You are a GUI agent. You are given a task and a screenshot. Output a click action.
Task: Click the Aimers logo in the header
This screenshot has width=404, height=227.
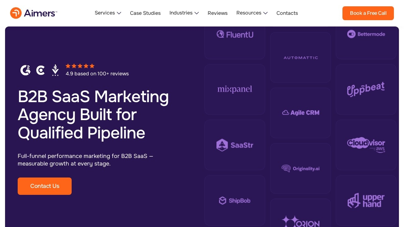coord(33,13)
